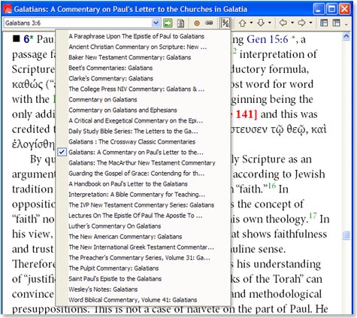Pick Galatians: The MacArthur New Testament Commentary
The width and height of the screenshot is (357, 318).
pos(142,163)
